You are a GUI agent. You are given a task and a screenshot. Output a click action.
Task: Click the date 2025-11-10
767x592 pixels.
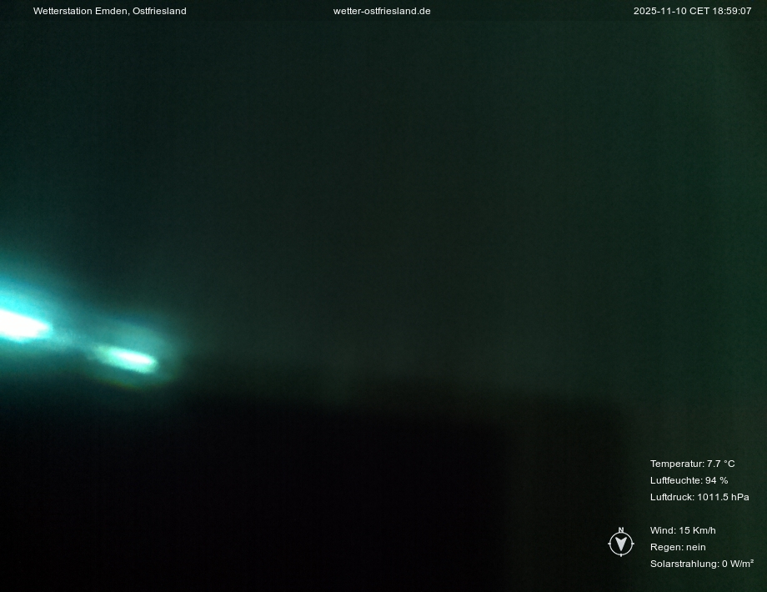[659, 11]
